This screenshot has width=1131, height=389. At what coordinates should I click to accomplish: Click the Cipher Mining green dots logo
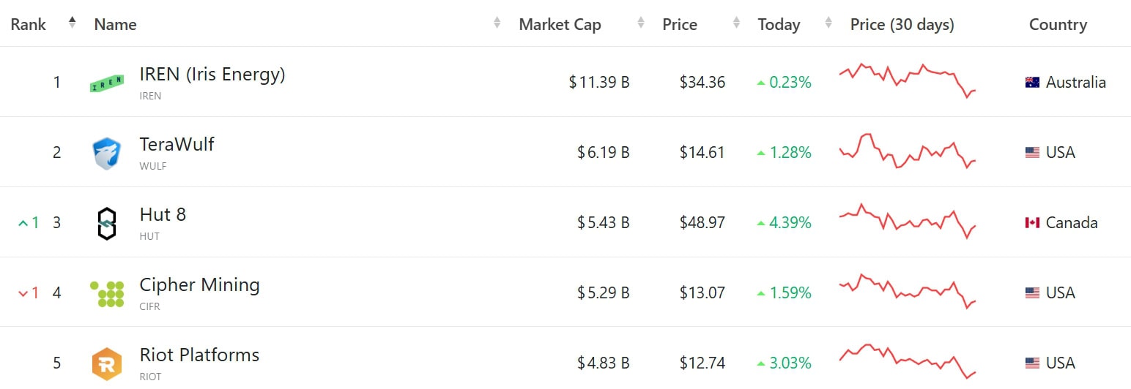pos(107,293)
